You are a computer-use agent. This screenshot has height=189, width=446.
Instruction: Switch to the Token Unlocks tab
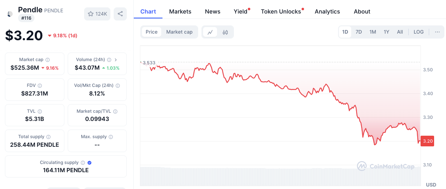point(281,11)
